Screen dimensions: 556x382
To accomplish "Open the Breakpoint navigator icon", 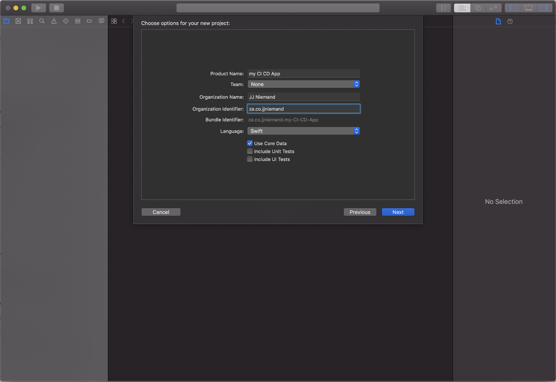I will tap(90, 21).
